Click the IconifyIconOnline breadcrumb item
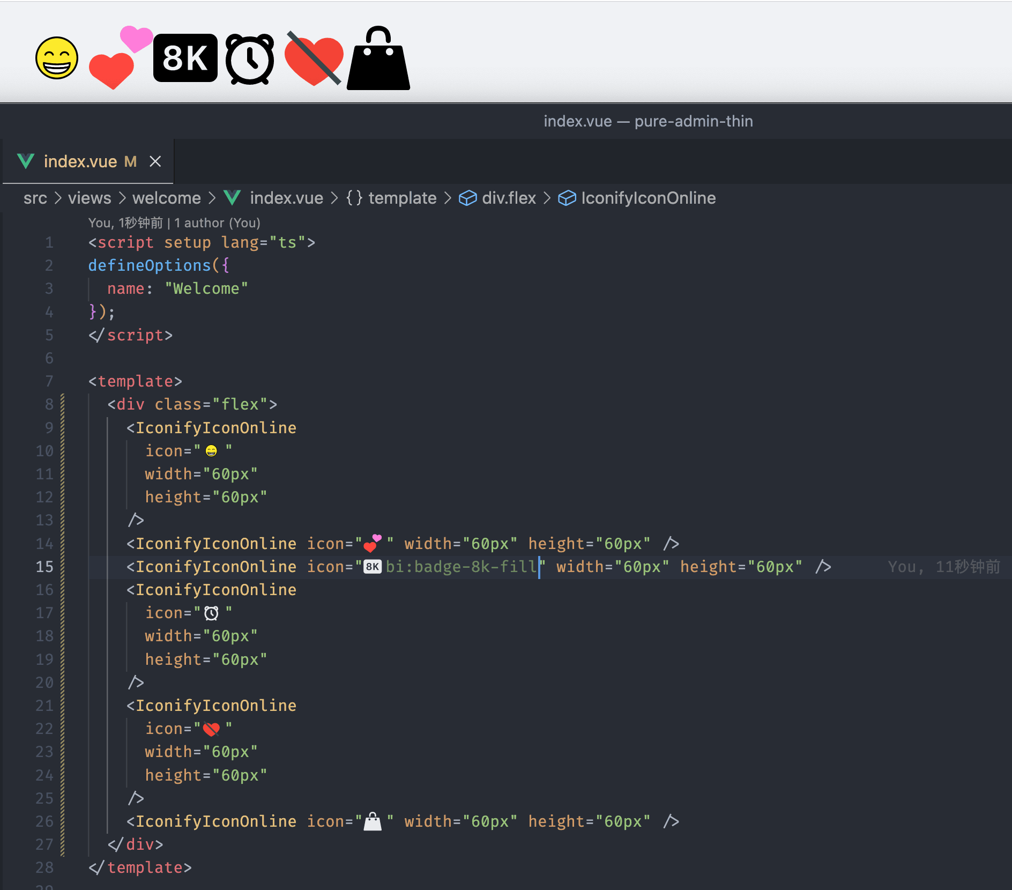This screenshot has width=1012, height=890. click(x=648, y=198)
